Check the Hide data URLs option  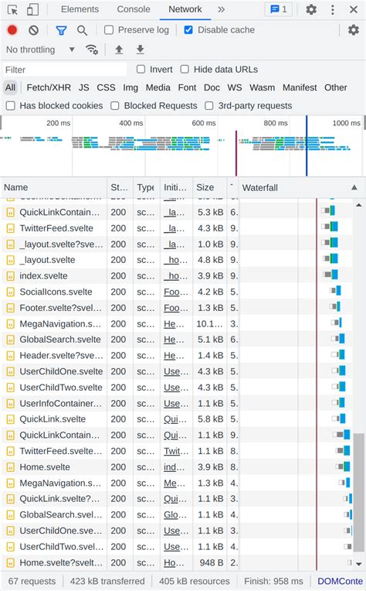coord(185,70)
